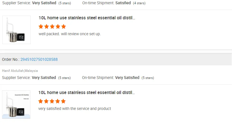The height and width of the screenshot is (125, 232).
Task: Click middle star above 'very satisfied with the service' review
Action: 52,101
